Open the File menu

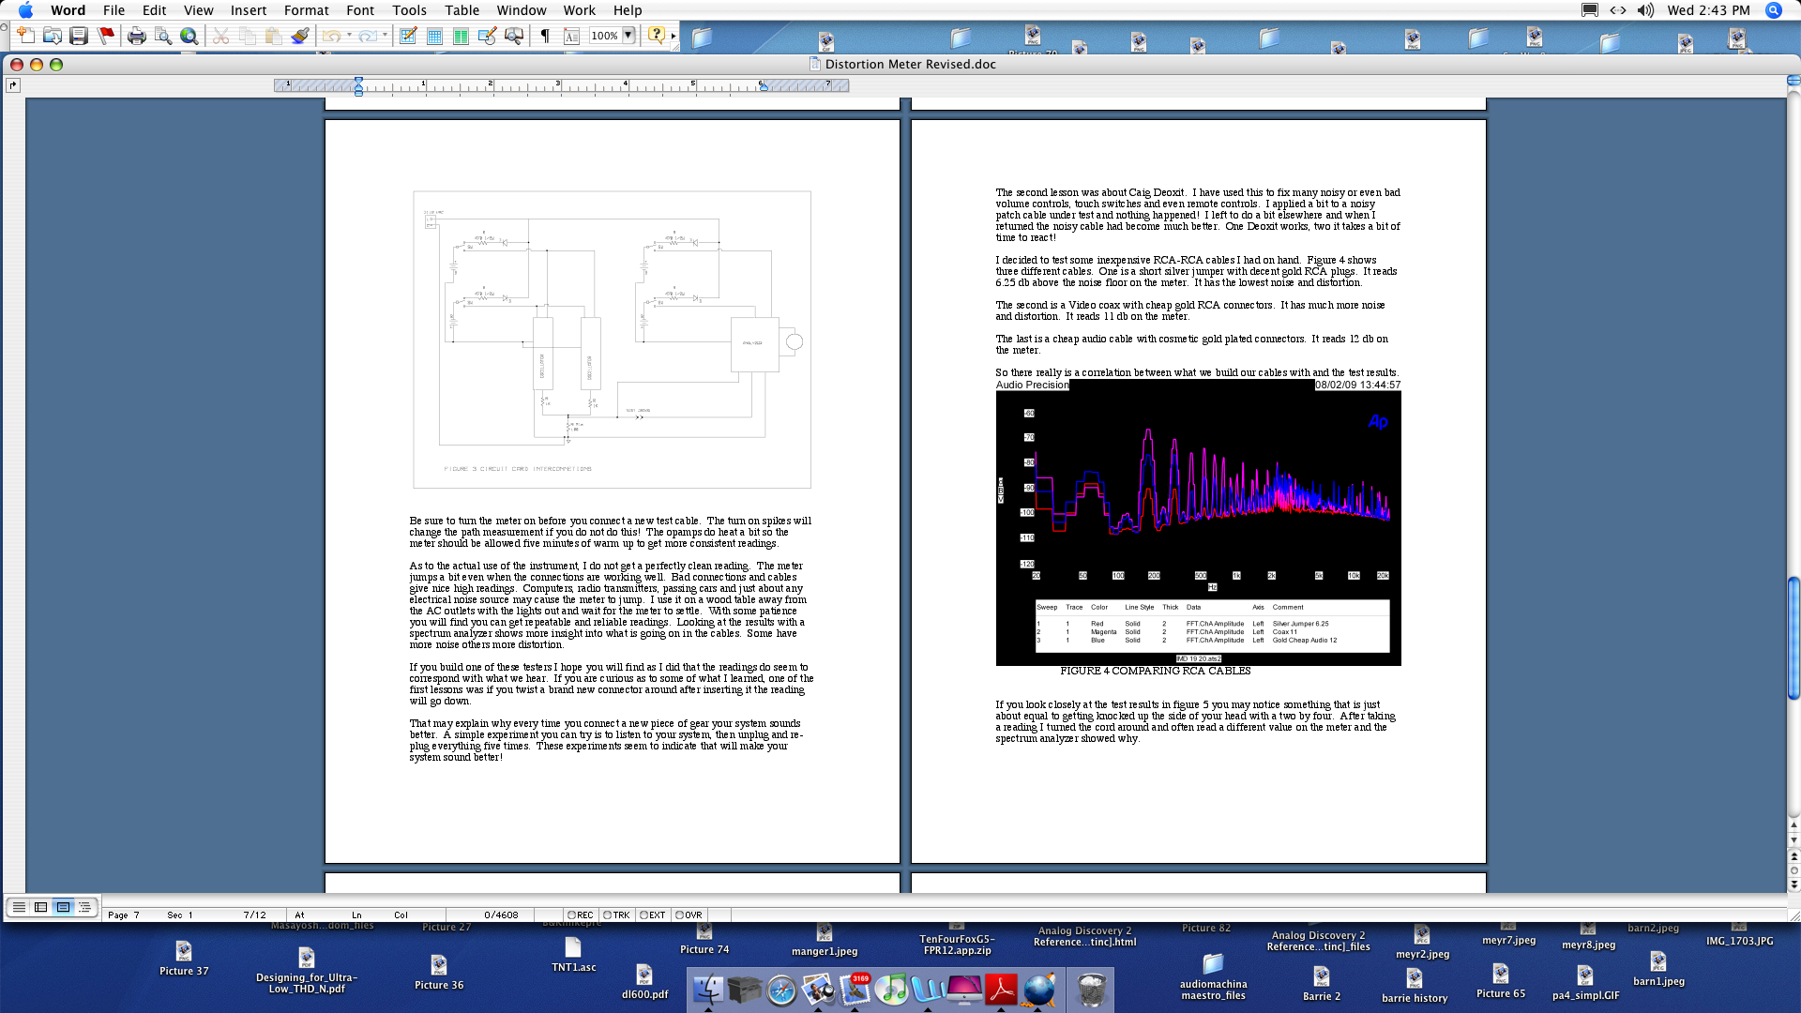click(x=114, y=10)
